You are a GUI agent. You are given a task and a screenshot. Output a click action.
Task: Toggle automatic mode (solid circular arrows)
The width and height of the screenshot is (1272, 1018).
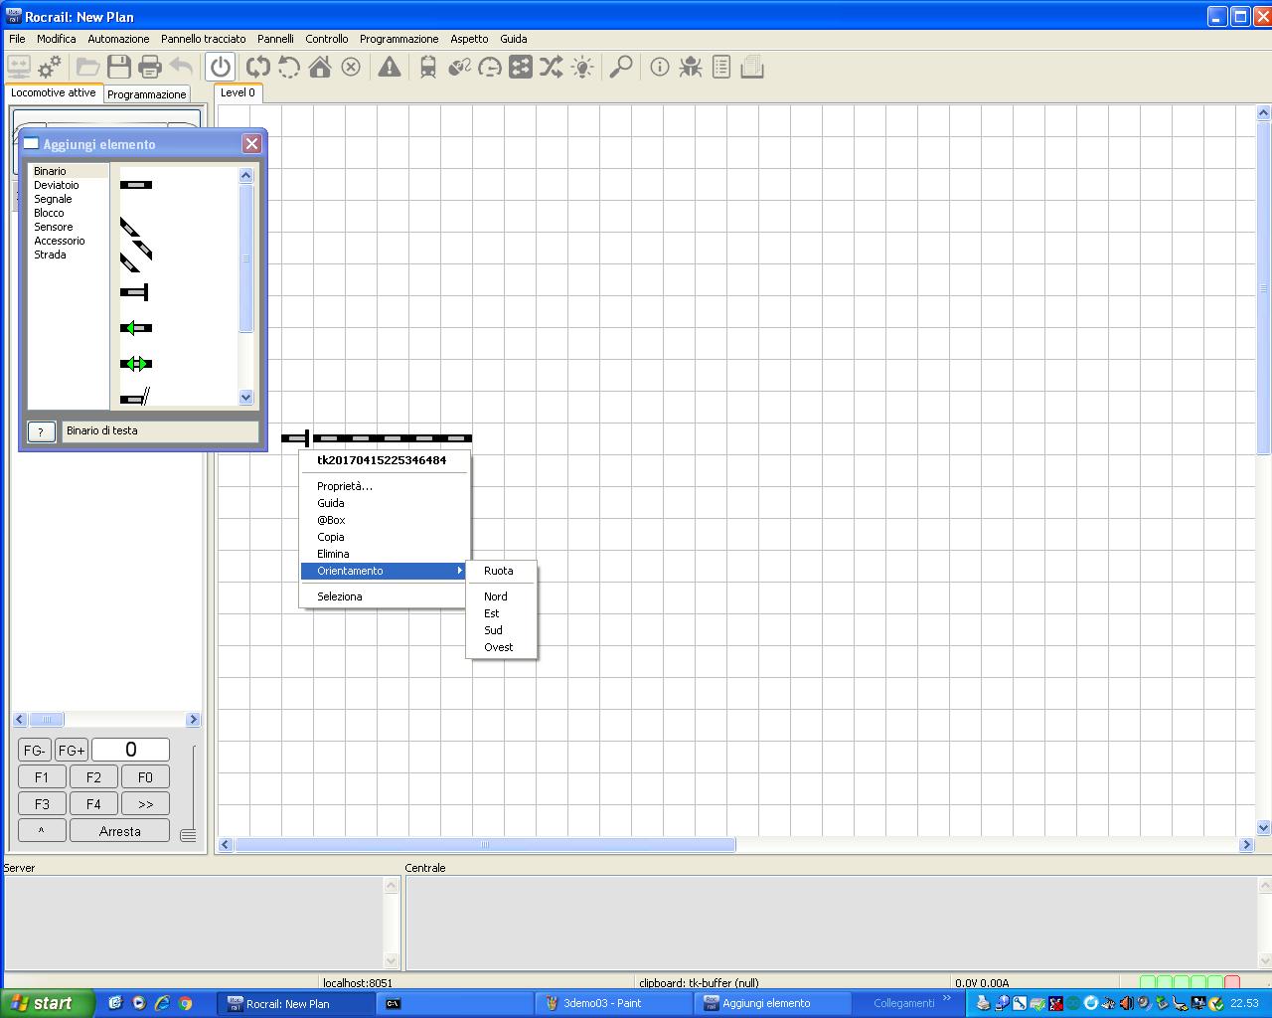pyautogui.click(x=258, y=68)
